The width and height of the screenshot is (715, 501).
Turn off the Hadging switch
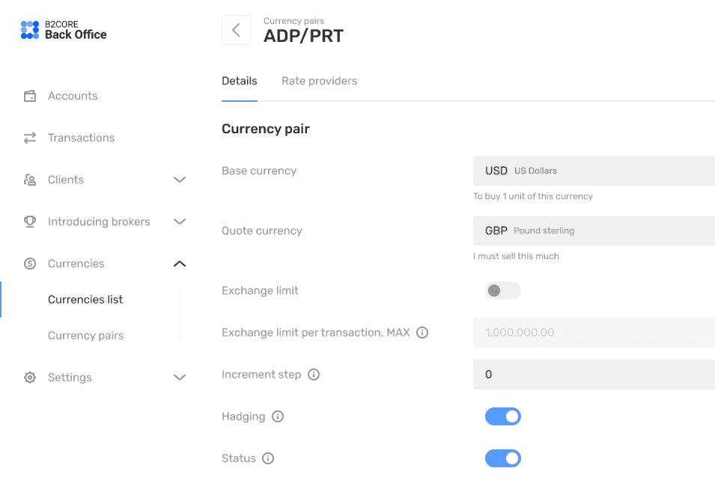[503, 416]
